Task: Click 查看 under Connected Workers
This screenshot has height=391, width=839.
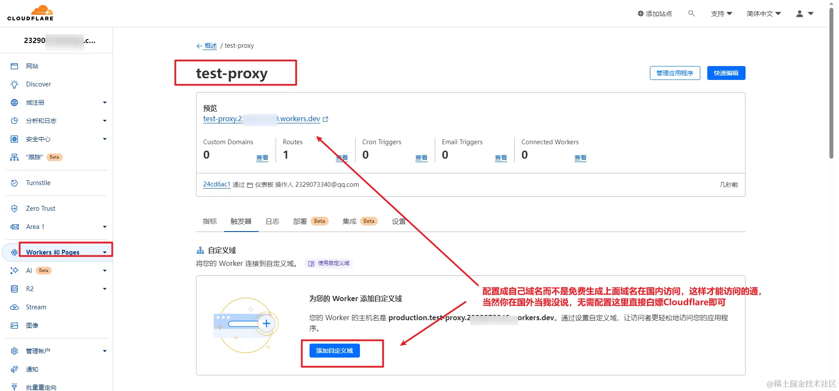Action: pos(580,158)
